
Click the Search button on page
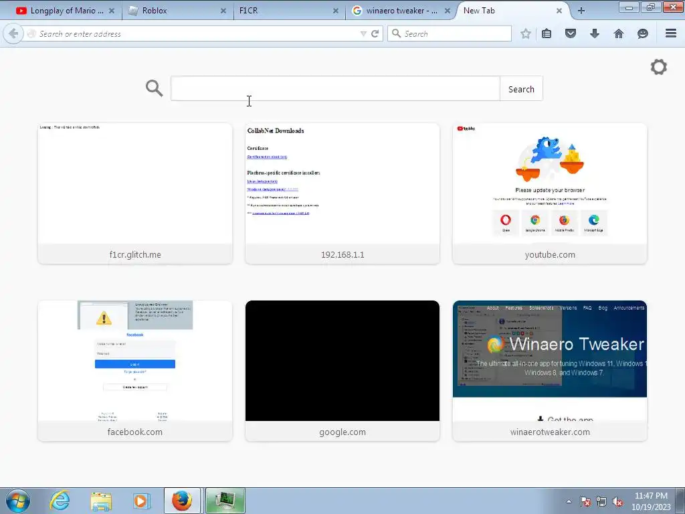coord(521,89)
